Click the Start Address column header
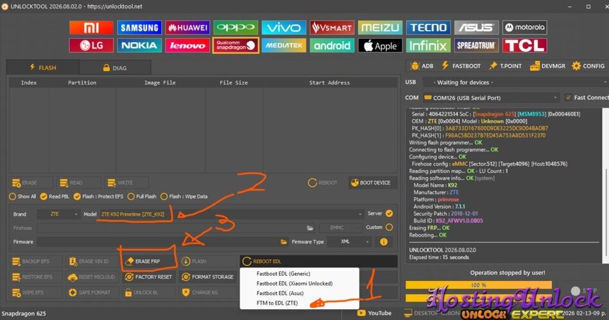 point(329,83)
